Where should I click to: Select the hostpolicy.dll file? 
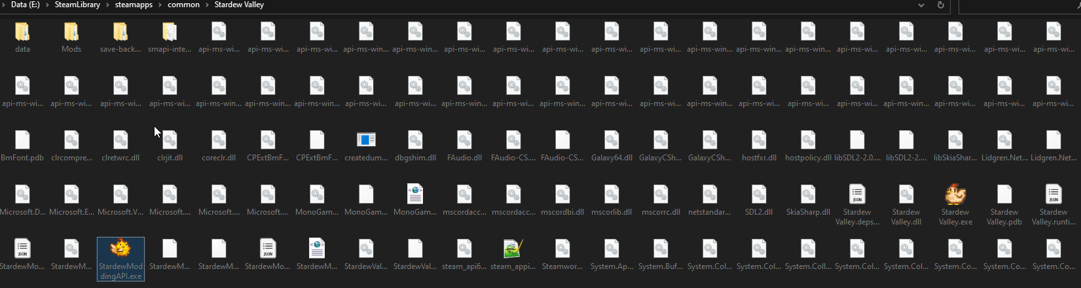pos(808,146)
